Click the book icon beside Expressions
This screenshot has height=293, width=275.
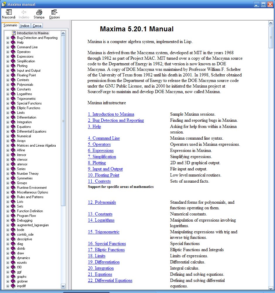point(13,56)
